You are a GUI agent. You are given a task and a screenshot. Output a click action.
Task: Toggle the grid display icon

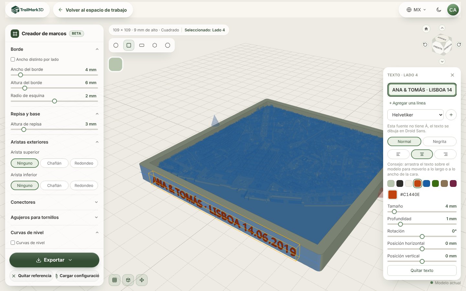pyautogui.click(x=115, y=280)
